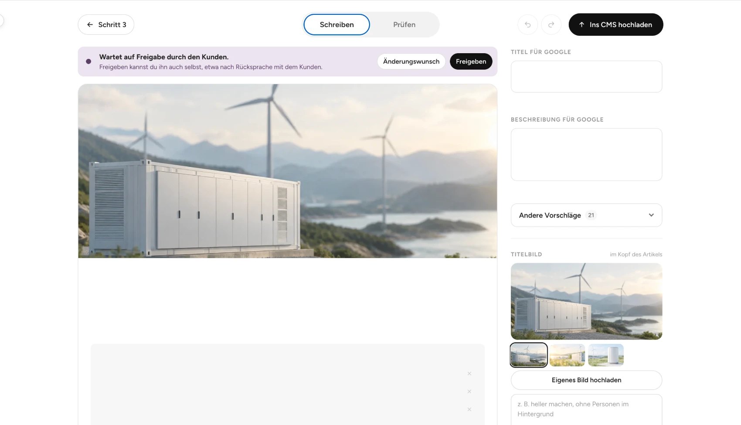
Task: Remove second item with middle X icon
Action: point(469,391)
